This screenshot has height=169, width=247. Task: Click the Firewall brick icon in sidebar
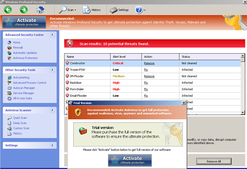point(9,48)
